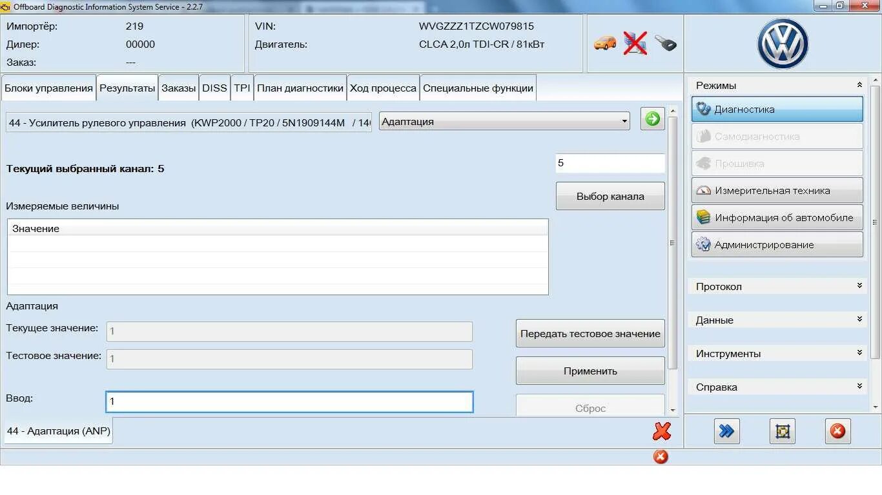Click the channel number input field
Viewport: 882px width, 495px height.
pos(610,163)
